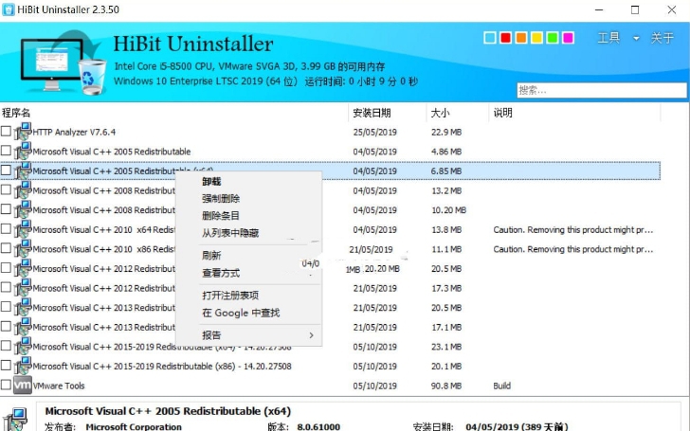Pick the yellow theme swatch
Screen dimensions: 690x431
click(536, 38)
